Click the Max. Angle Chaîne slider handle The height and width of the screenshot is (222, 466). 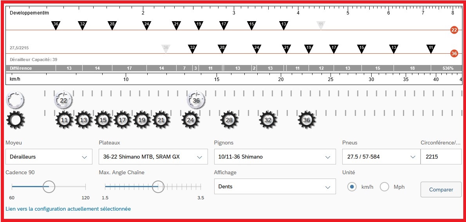pos(158,187)
